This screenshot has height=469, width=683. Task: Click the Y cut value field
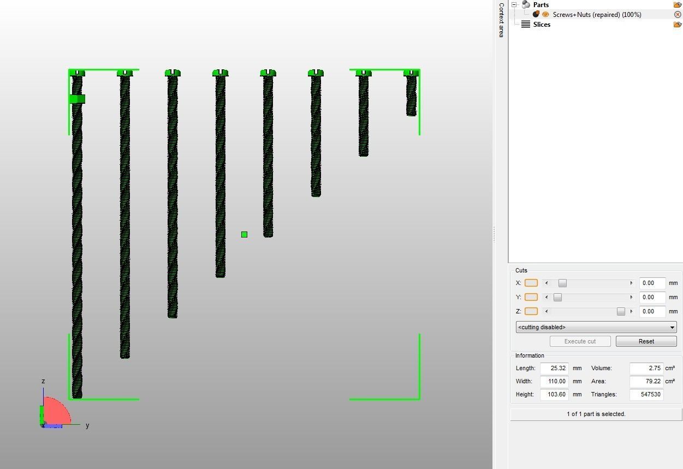[x=652, y=297]
